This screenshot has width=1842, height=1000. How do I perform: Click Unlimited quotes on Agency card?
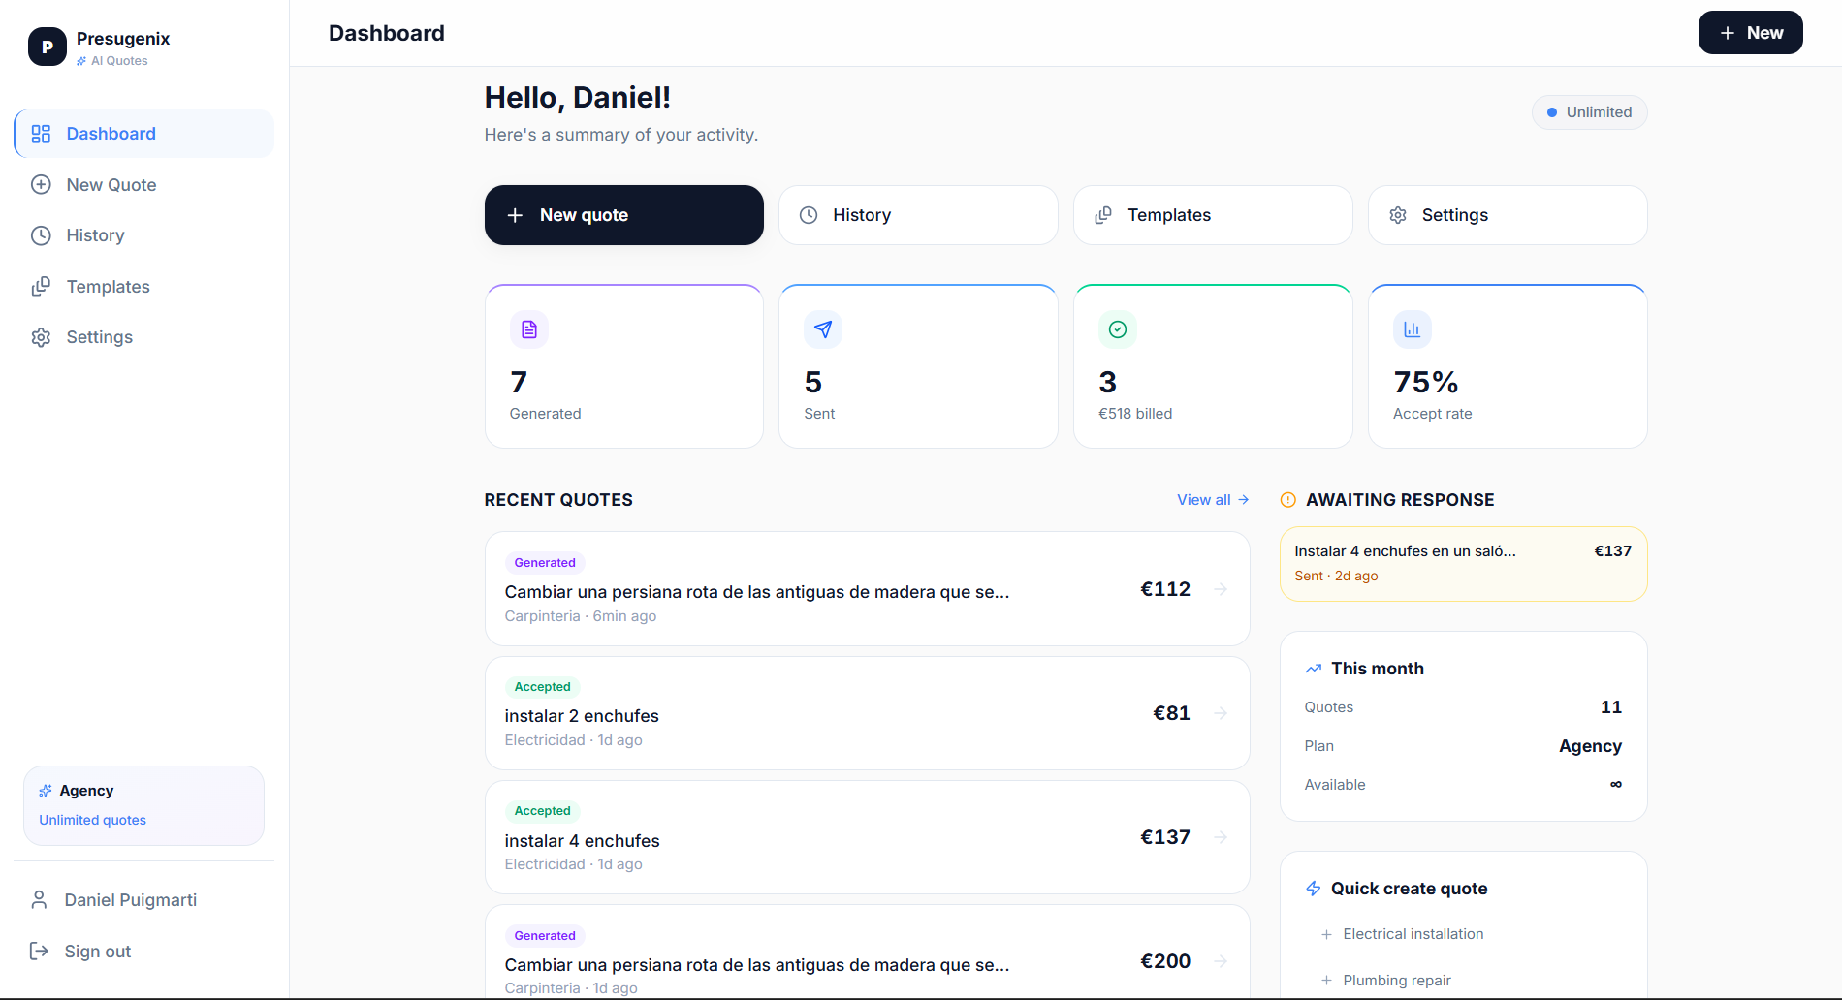click(x=93, y=820)
